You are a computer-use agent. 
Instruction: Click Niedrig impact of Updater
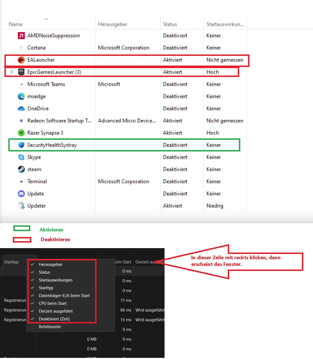pos(215,206)
